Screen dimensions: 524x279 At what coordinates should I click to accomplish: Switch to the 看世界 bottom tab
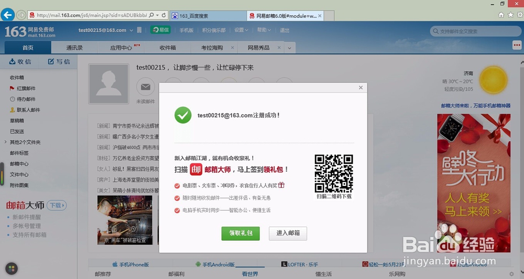[x=250, y=274]
